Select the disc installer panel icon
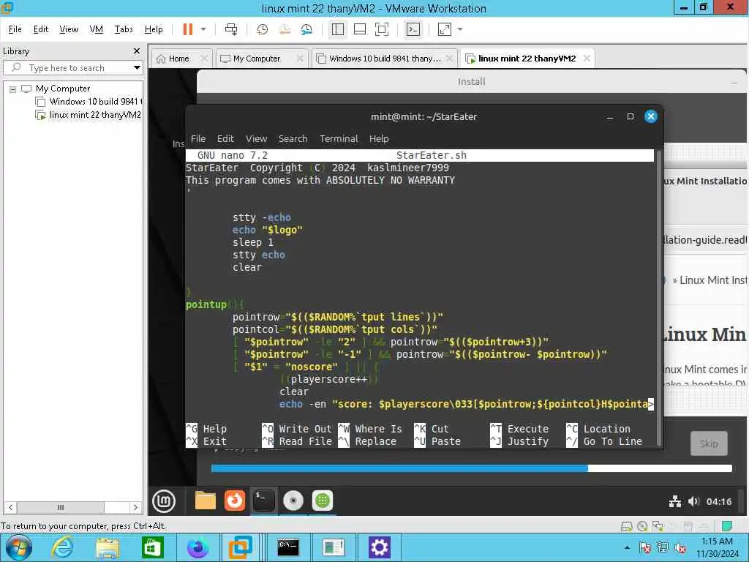The height and width of the screenshot is (562, 749). (293, 501)
